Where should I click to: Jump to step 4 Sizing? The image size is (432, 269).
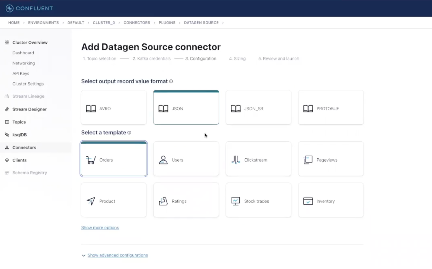pyautogui.click(x=237, y=59)
